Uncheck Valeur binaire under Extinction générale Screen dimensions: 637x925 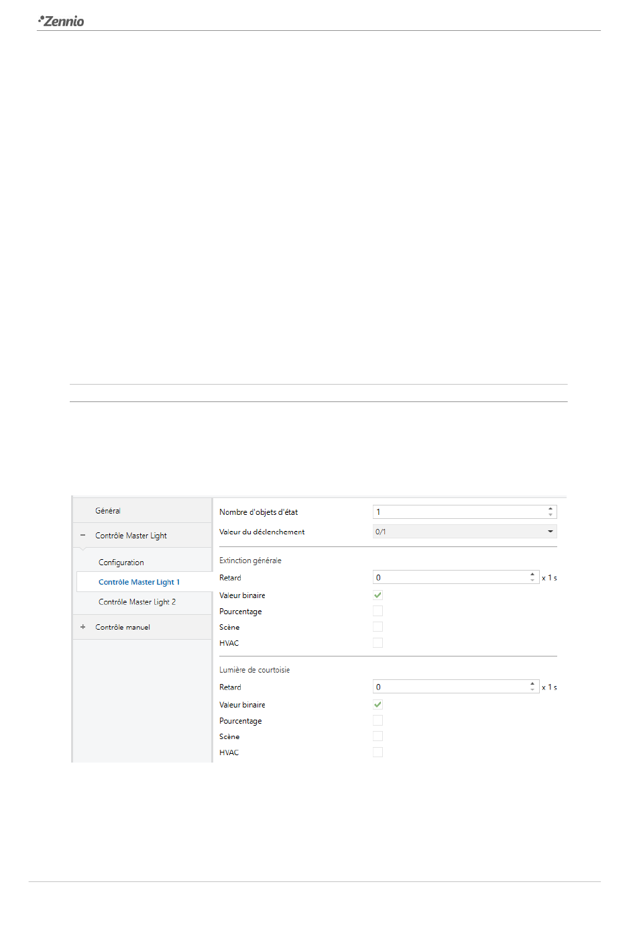click(x=378, y=595)
